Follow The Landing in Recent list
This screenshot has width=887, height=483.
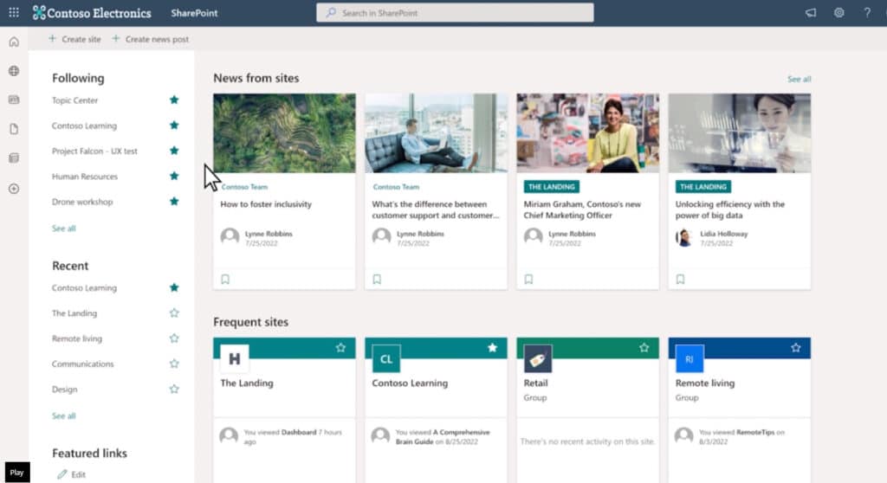(174, 312)
